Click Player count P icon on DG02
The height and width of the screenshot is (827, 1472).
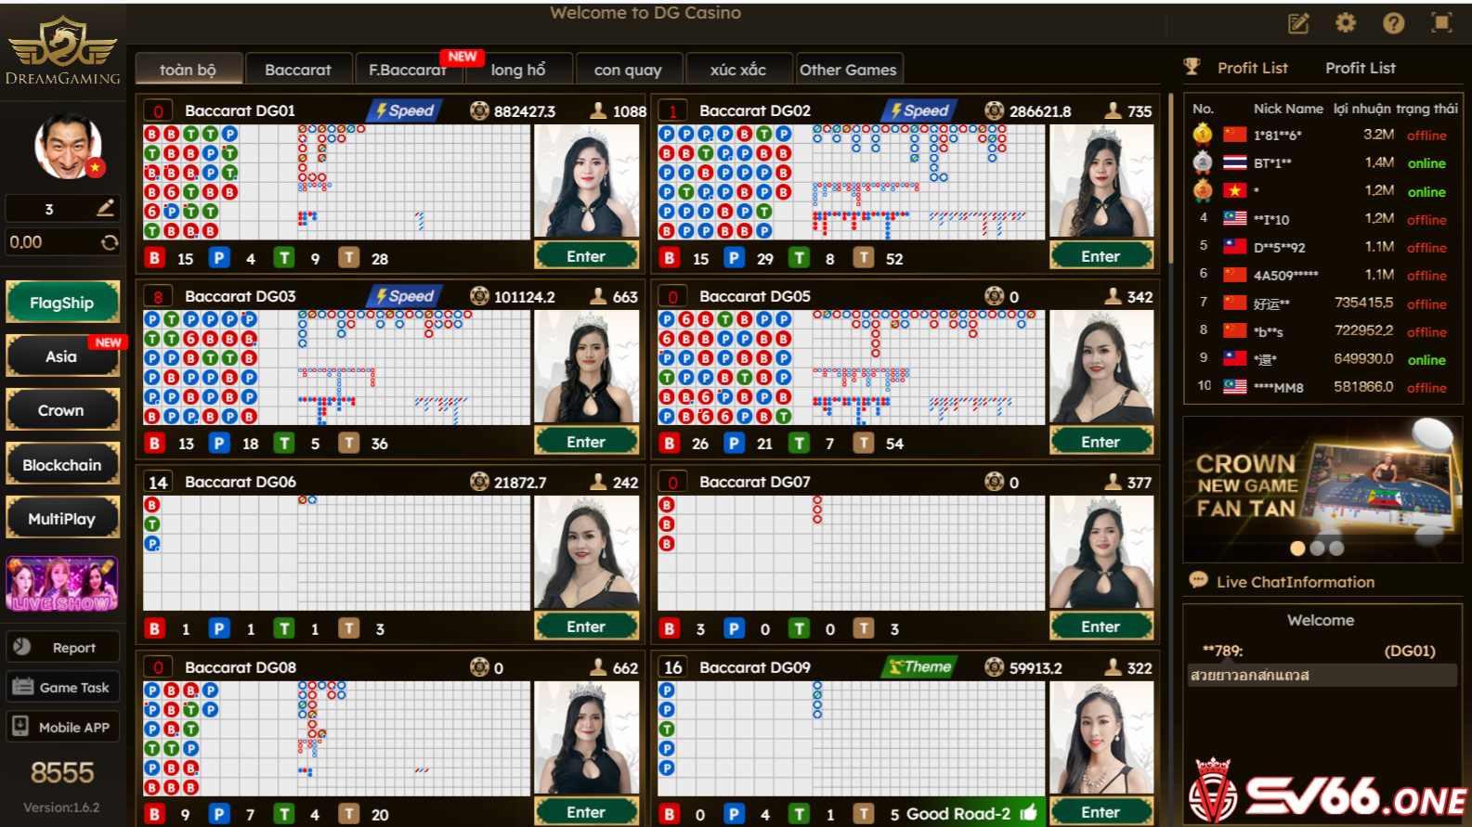734,258
